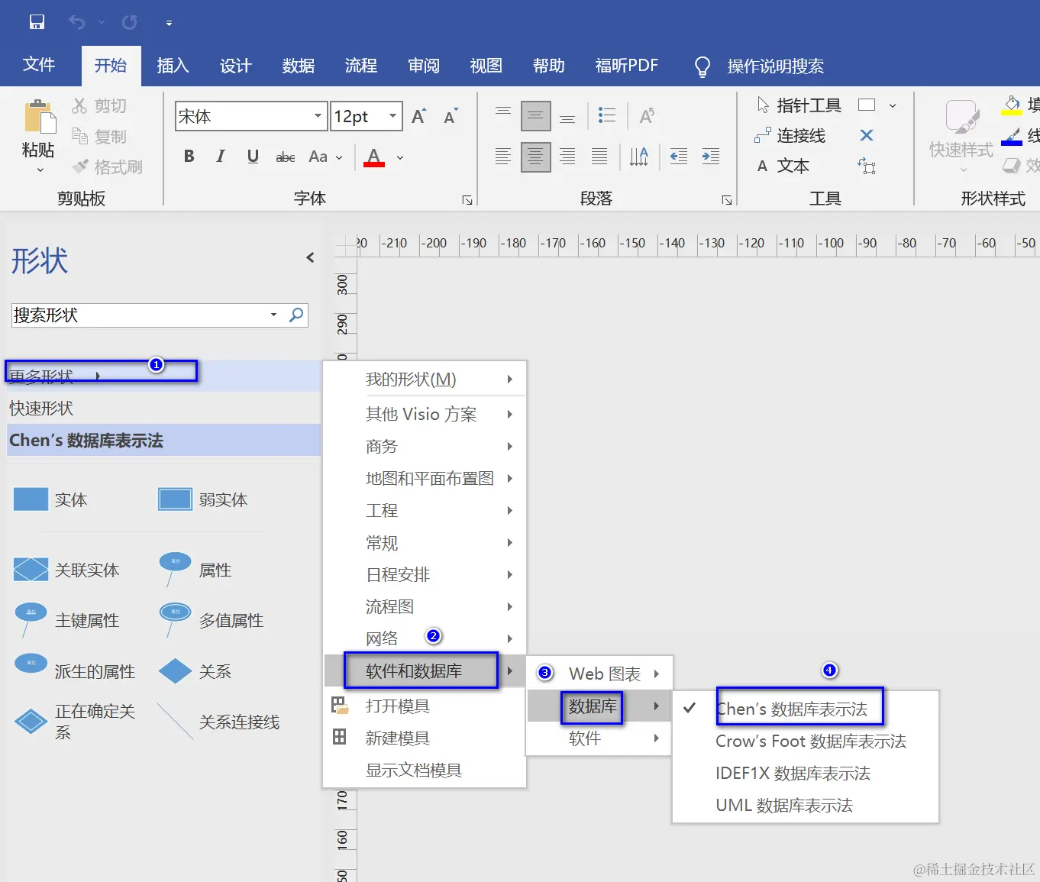This screenshot has height=882, width=1040.
Task: Click the Format Painter brush icon
Action: pyautogui.click(x=80, y=166)
